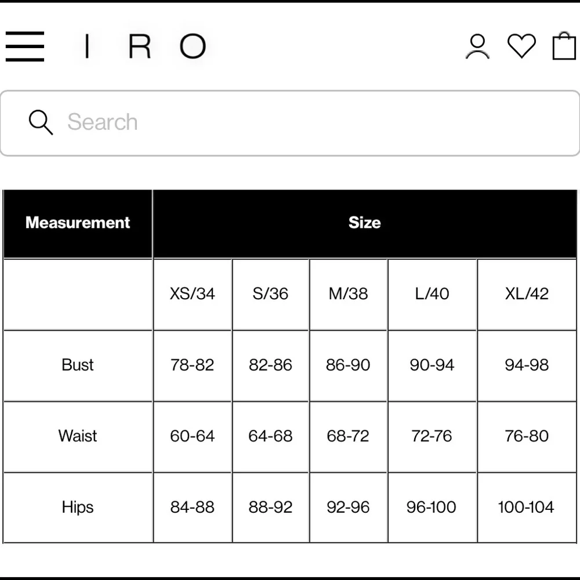The height and width of the screenshot is (580, 580).
Task: Click the 72-76 waist measurement cell
Action: (432, 436)
